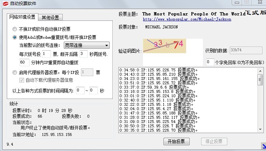
Task: Enable the 启用代理服务器投票 radio option
Action: tap(15, 72)
